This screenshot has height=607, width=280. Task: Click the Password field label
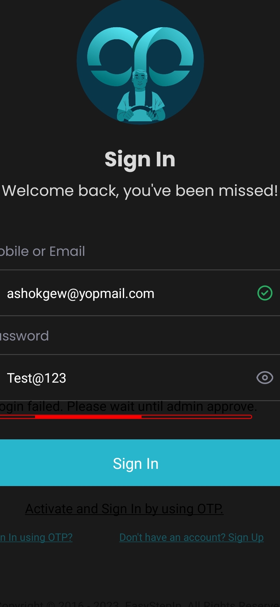(24, 336)
